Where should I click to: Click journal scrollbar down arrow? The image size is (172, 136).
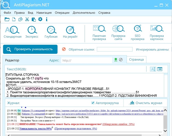point(165,131)
